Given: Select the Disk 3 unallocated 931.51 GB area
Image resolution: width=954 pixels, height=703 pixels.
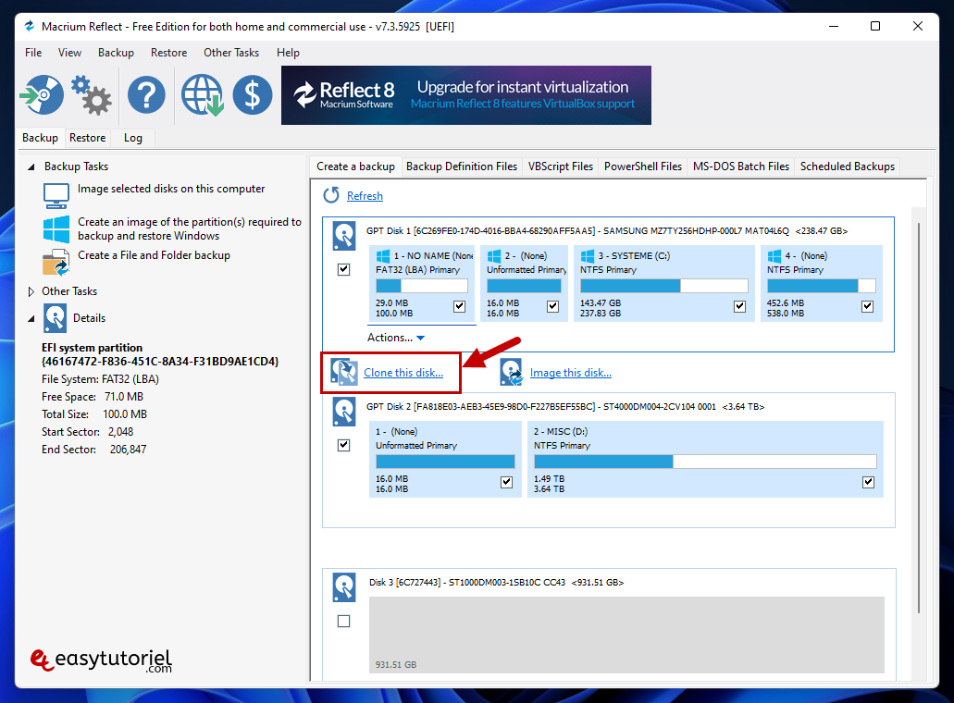Looking at the screenshot, I should tap(626, 635).
